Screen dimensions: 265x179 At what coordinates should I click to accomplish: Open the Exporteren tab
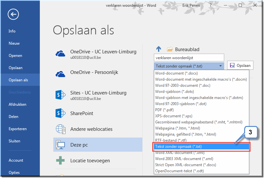click(18, 129)
